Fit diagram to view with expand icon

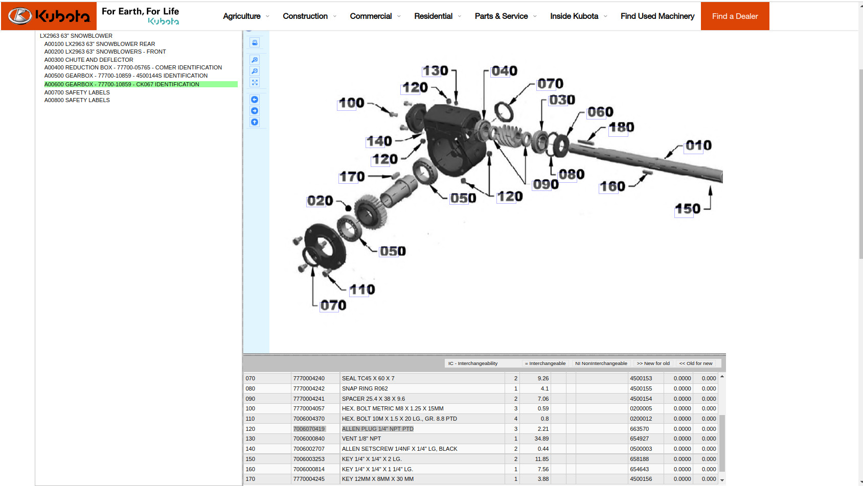[255, 82]
